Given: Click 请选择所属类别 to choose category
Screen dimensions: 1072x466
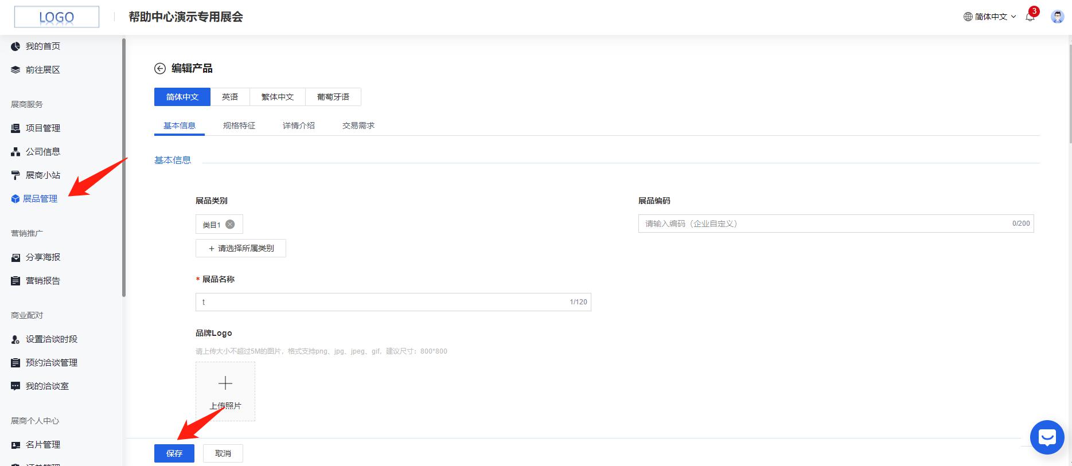Looking at the screenshot, I should pos(241,249).
